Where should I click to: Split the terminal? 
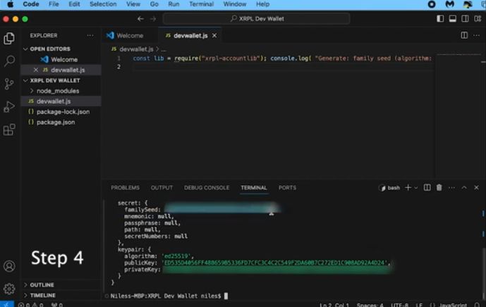427,187
